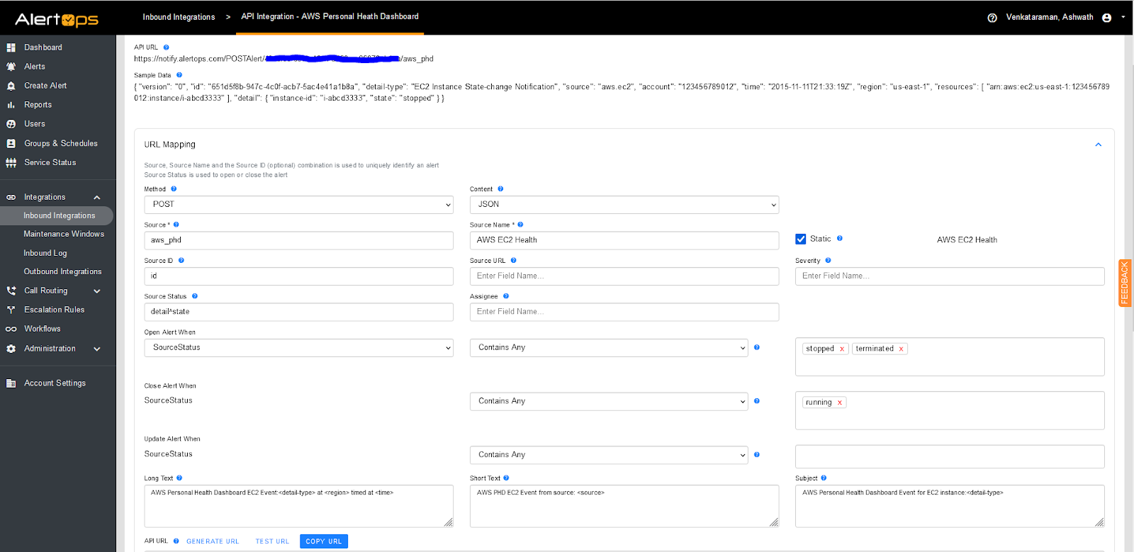Remove the 'stopped' tag with its x
This screenshot has height=552, width=1134.
pos(842,349)
